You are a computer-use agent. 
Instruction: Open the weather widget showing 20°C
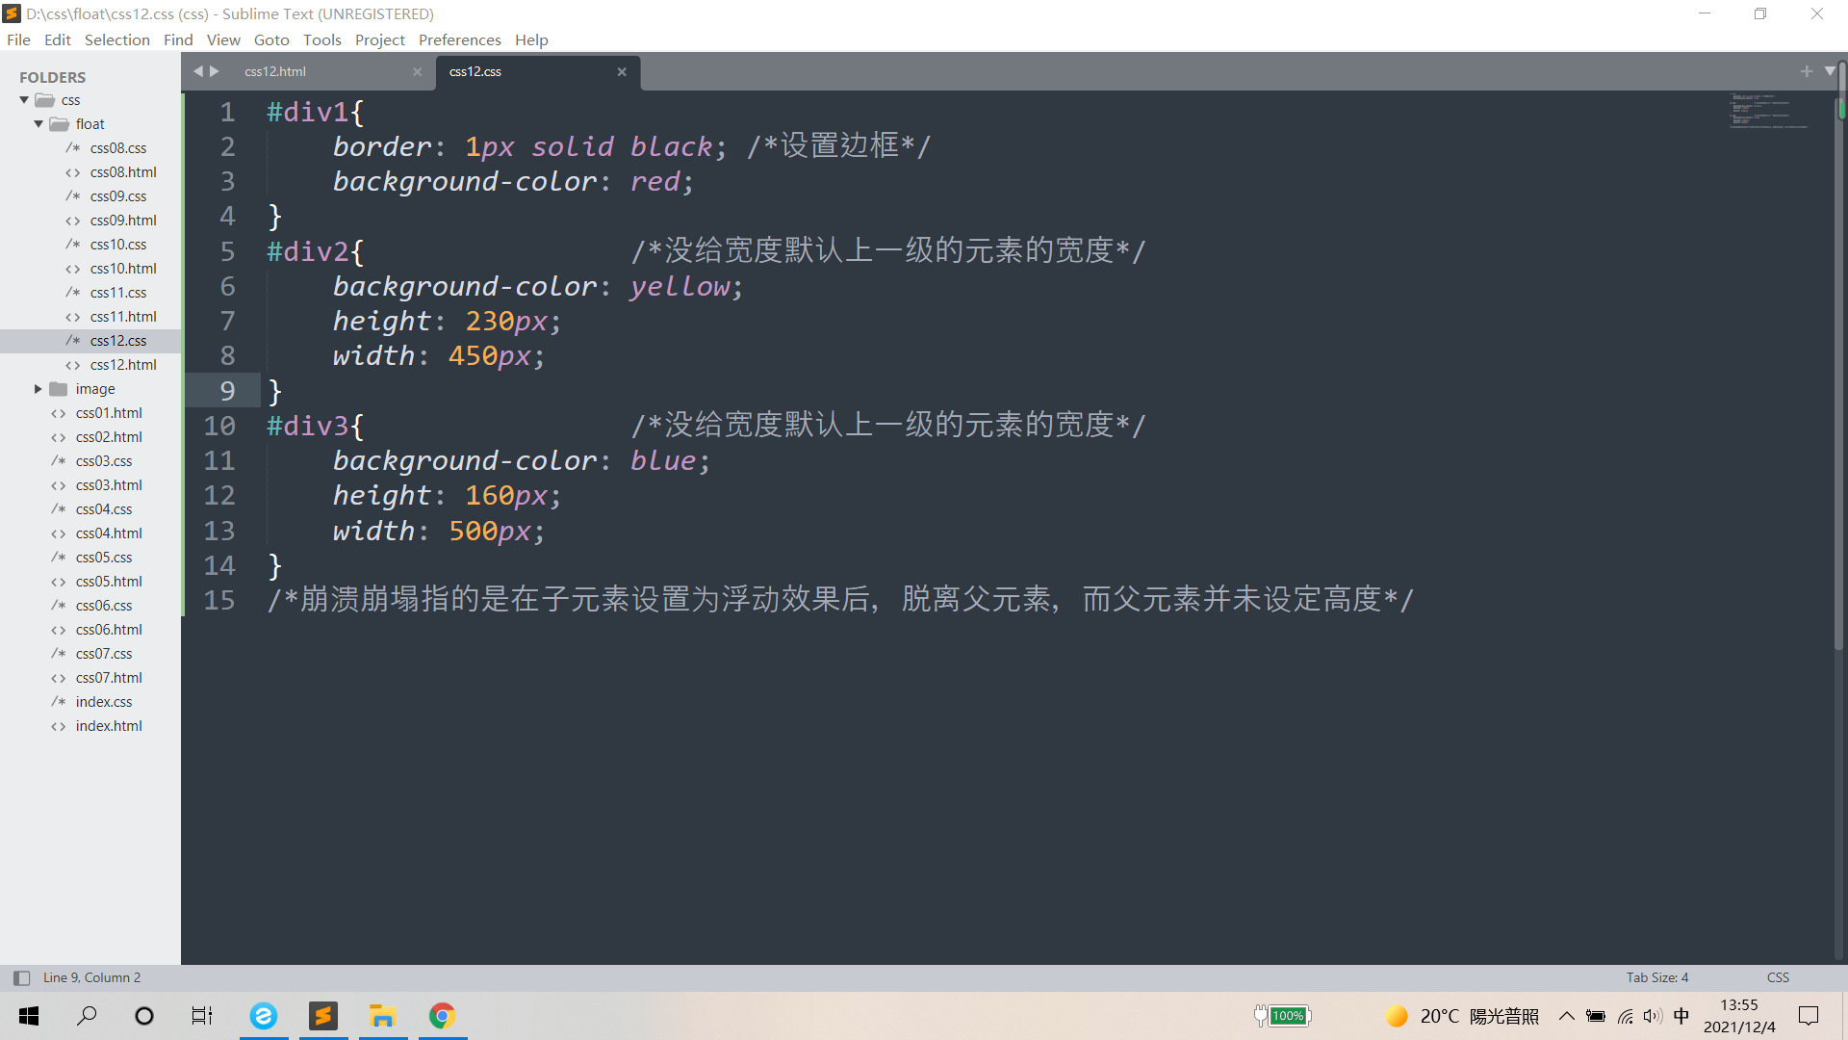(x=1462, y=1016)
